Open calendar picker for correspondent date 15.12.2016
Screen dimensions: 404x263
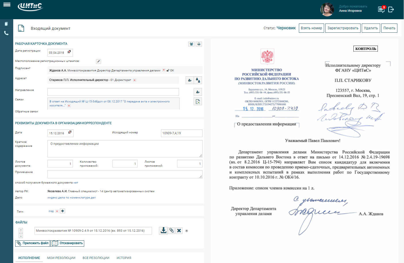[70, 133]
